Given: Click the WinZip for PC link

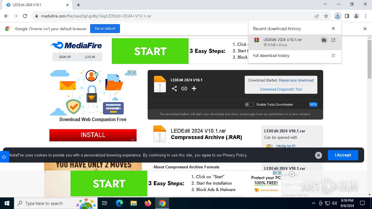Looking at the screenshot, I should tap(286, 146).
